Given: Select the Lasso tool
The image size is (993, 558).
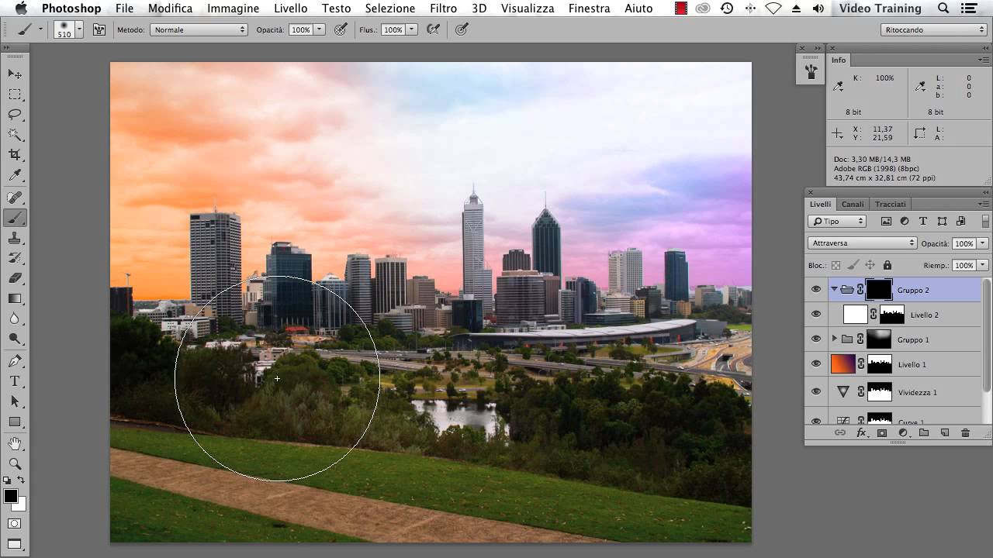Looking at the screenshot, I should (x=15, y=114).
